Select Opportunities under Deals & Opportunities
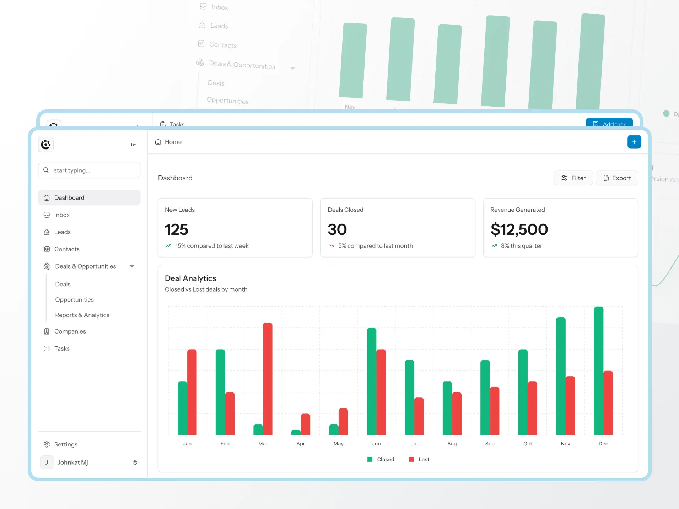Screen dimensions: 679x509 click(x=74, y=300)
